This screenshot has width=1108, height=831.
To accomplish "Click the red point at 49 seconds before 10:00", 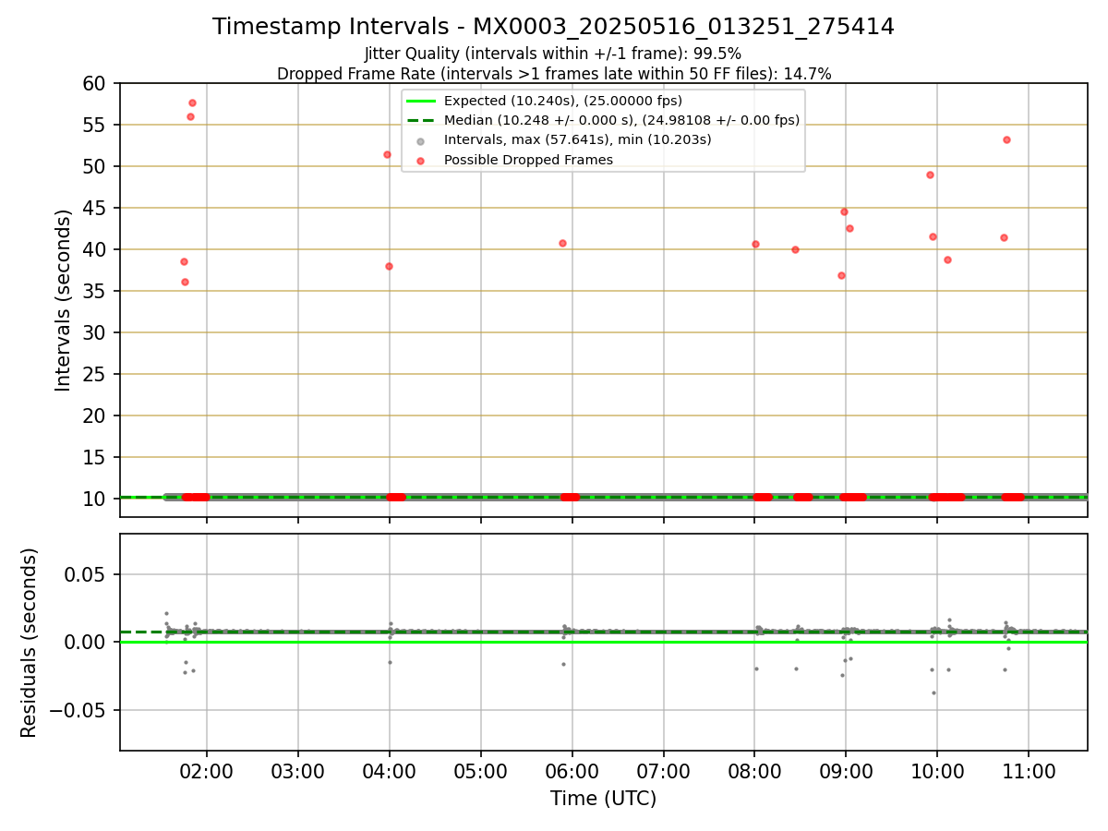I will click(930, 175).
